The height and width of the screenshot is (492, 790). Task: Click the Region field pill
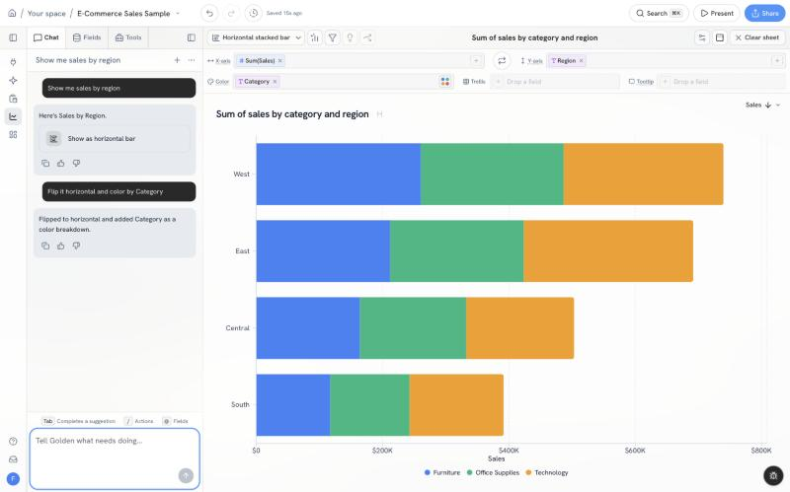pyautogui.click(x=567, y=61)
